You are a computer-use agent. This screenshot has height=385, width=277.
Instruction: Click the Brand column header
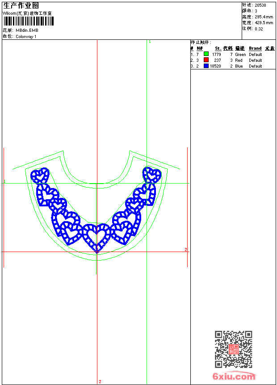pyautogui.click(x=255, y=48)
